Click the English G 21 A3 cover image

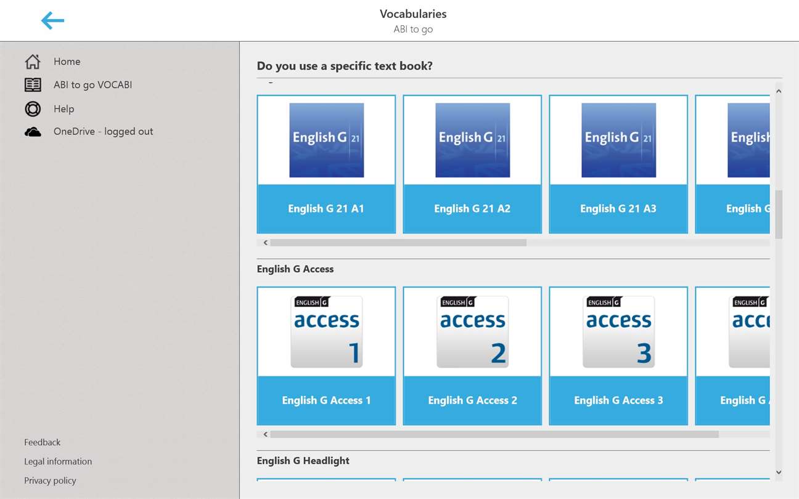point(618,140)
